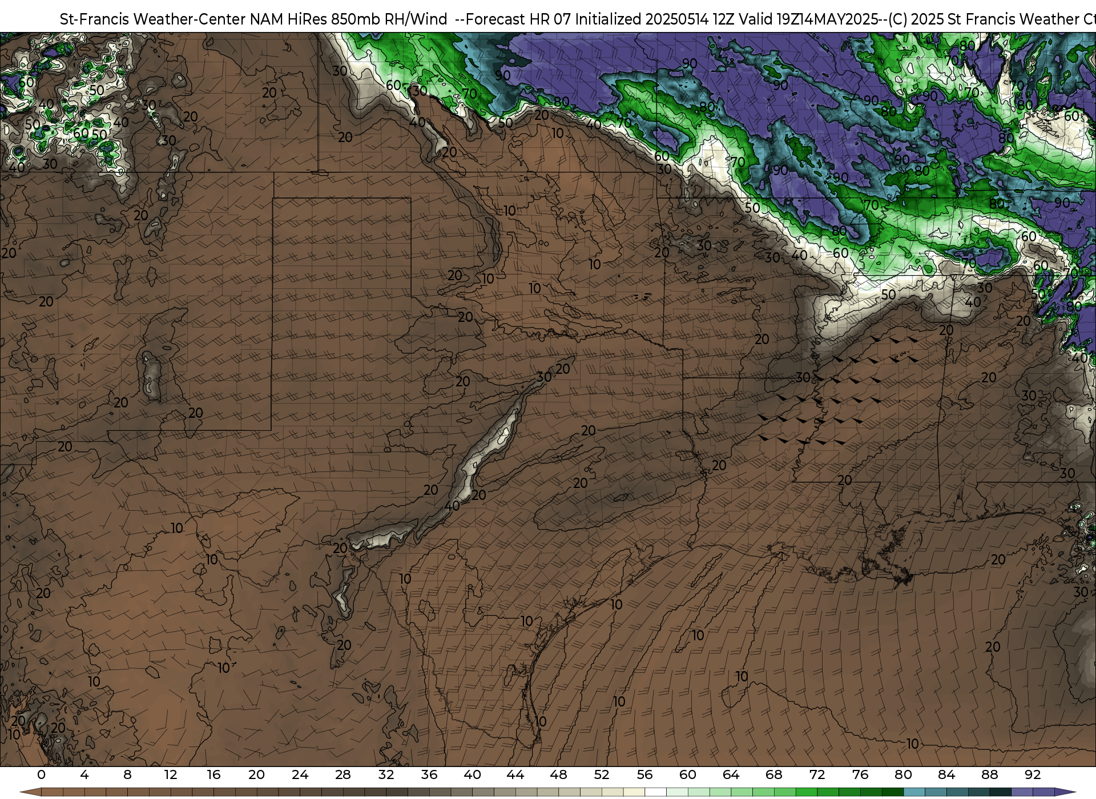This screenshot has height=799, width=1096.
Task: Click the colorbar tick label '52'
Action: pyautogui.click(x=601, y=774)
